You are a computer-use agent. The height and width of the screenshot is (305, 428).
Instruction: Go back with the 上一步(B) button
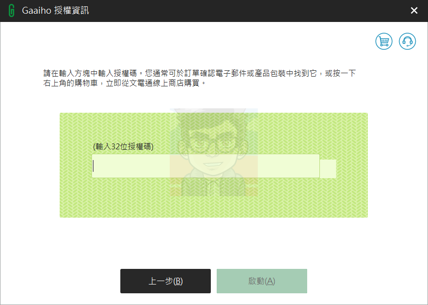tap(165, 281)
